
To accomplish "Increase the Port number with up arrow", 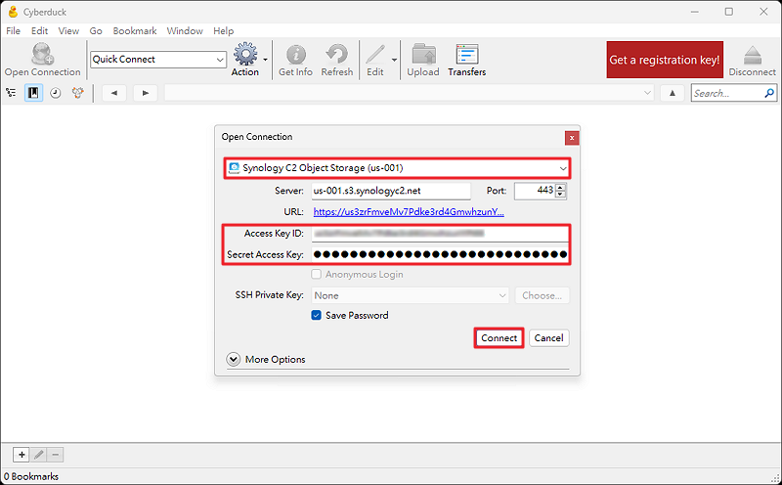I will pyautogui.click(x=560, y=188).
